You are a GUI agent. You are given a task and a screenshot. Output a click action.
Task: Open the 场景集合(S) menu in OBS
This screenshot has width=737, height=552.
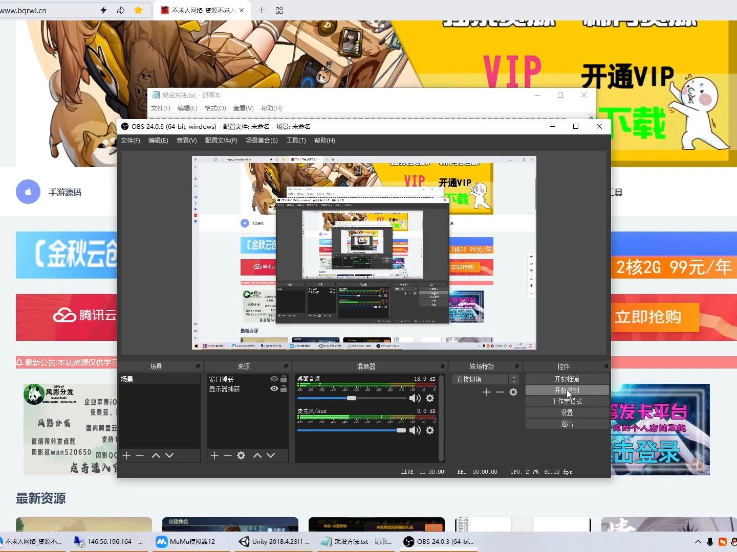click(262, 141)
